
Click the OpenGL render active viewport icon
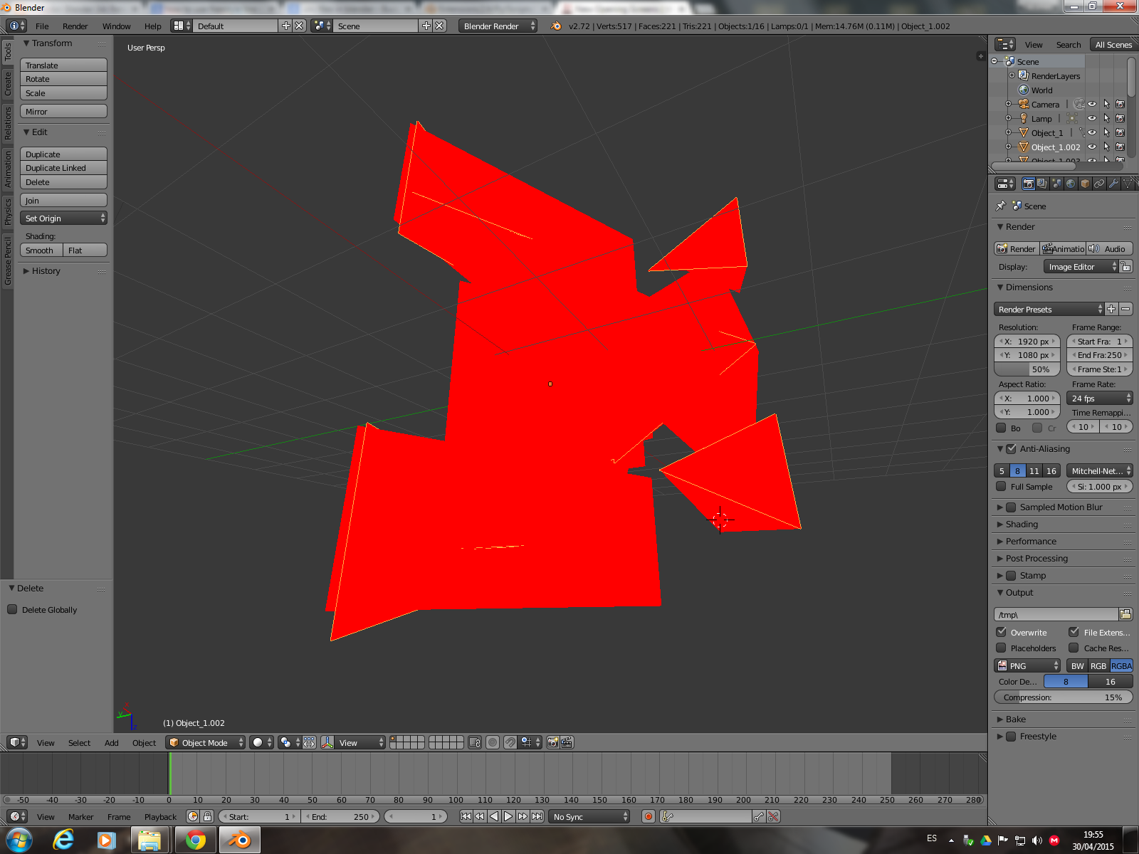click(552, 742)
